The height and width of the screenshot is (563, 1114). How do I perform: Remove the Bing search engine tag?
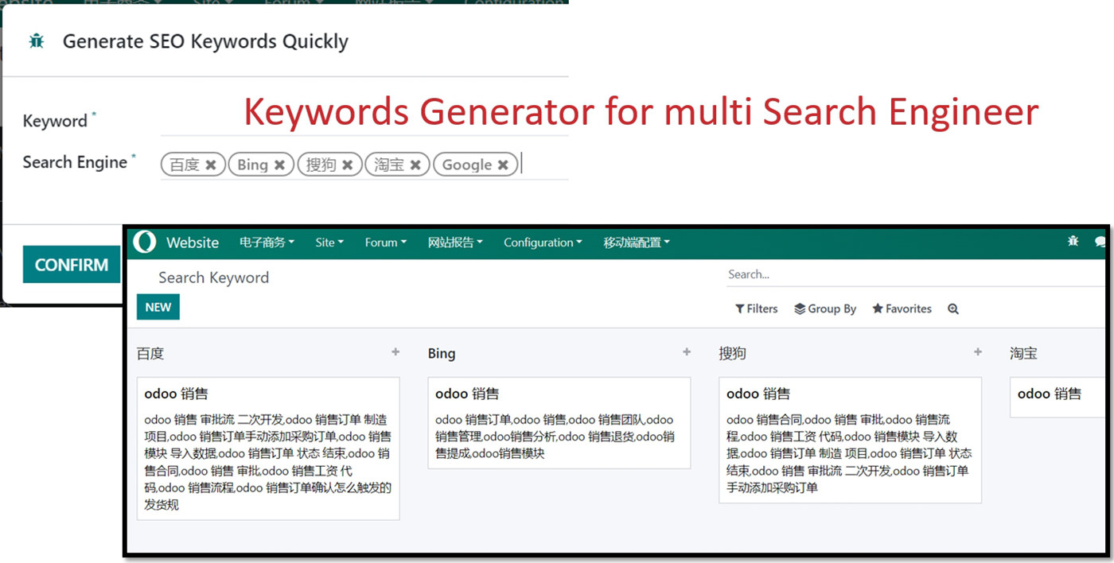(x=279, y=165)
